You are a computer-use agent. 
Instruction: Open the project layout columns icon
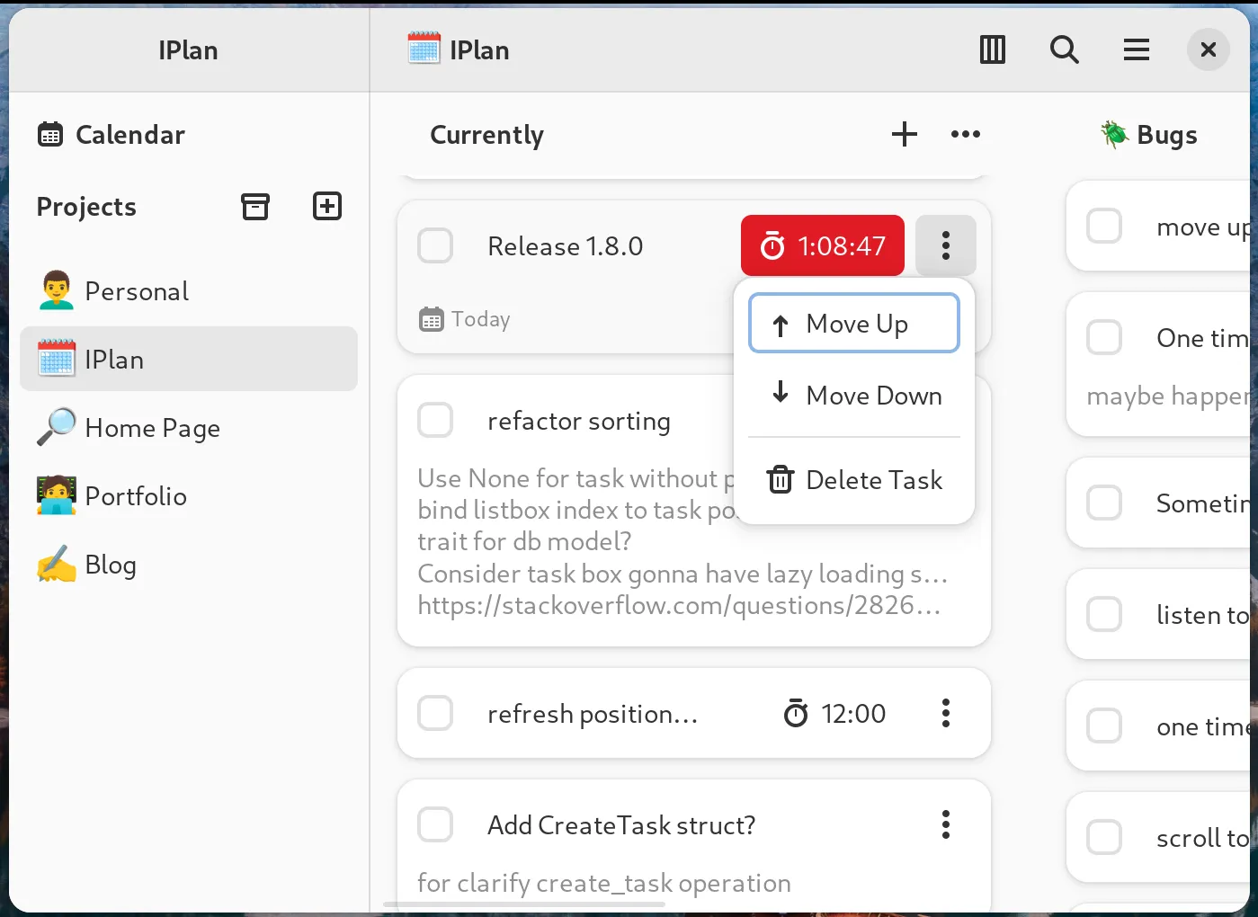[x=992, y=50]
